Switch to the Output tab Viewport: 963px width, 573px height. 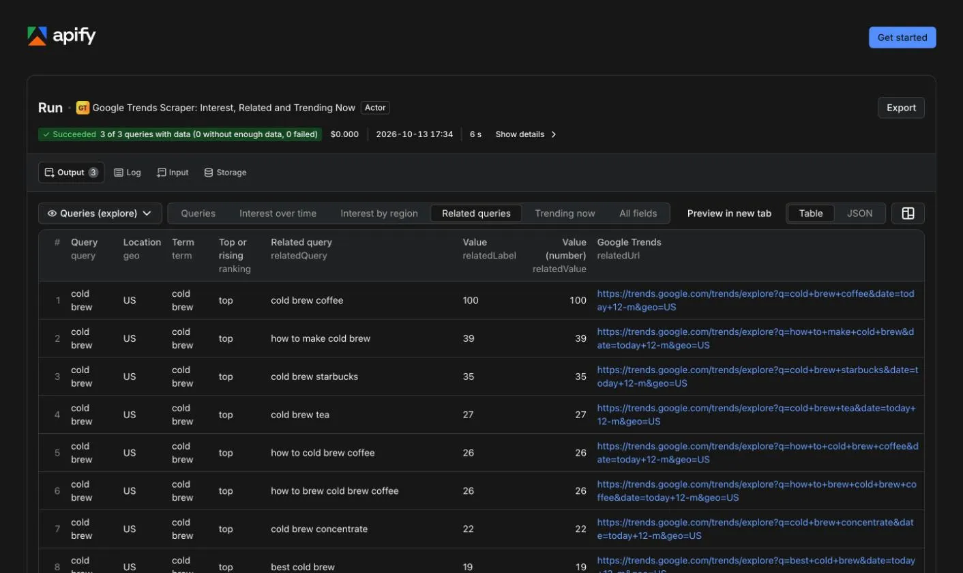pyautogui.click(x=71, y=173)
